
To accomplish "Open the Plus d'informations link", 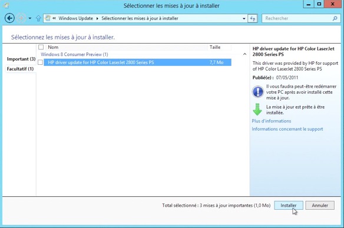I will [271, 121].
